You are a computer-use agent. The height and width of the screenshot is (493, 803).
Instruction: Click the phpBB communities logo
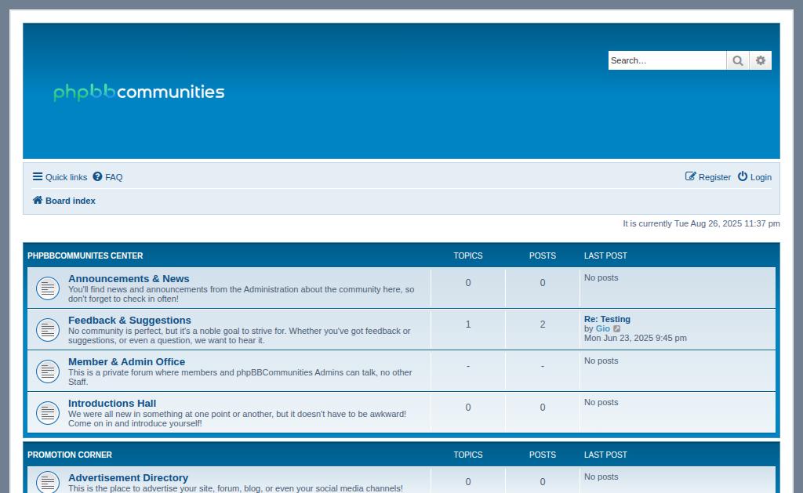click(x=139, y=92)
